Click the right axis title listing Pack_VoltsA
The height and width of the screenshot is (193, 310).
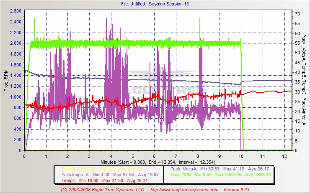click(x=304, y=80)
